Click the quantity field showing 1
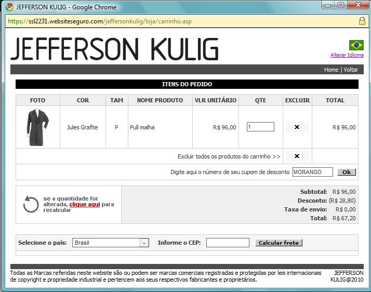 [x=260, y=127]
